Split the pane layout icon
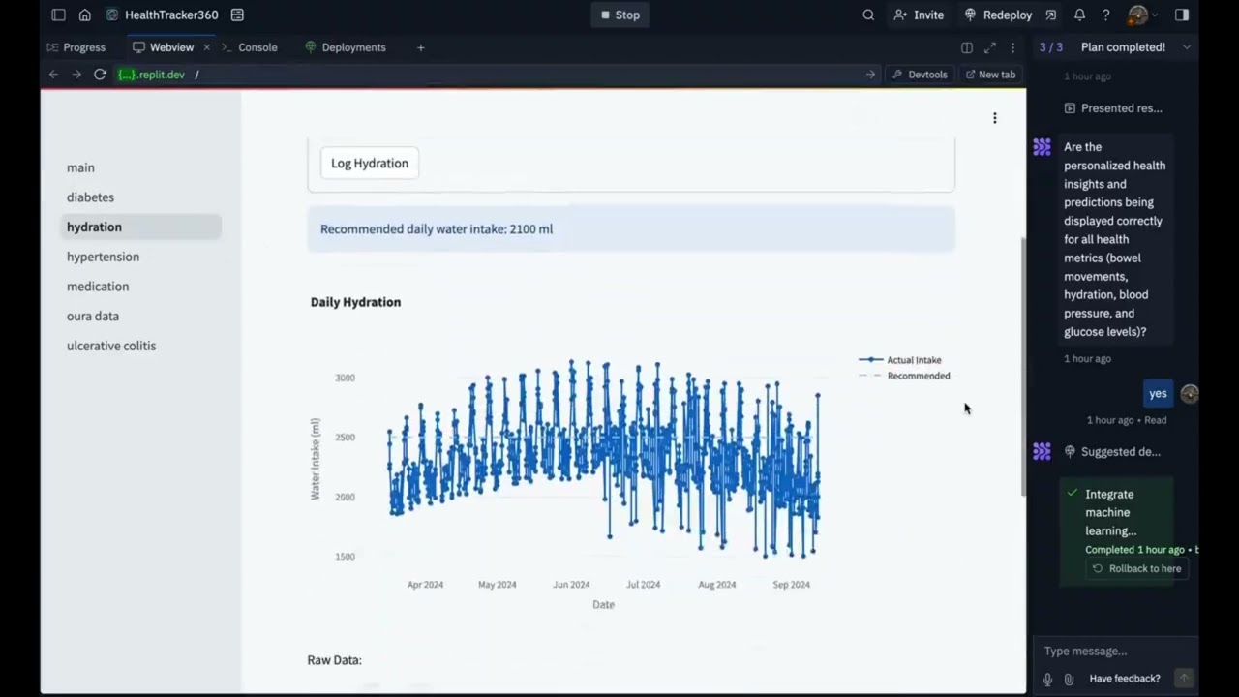 tap(967, 47)
